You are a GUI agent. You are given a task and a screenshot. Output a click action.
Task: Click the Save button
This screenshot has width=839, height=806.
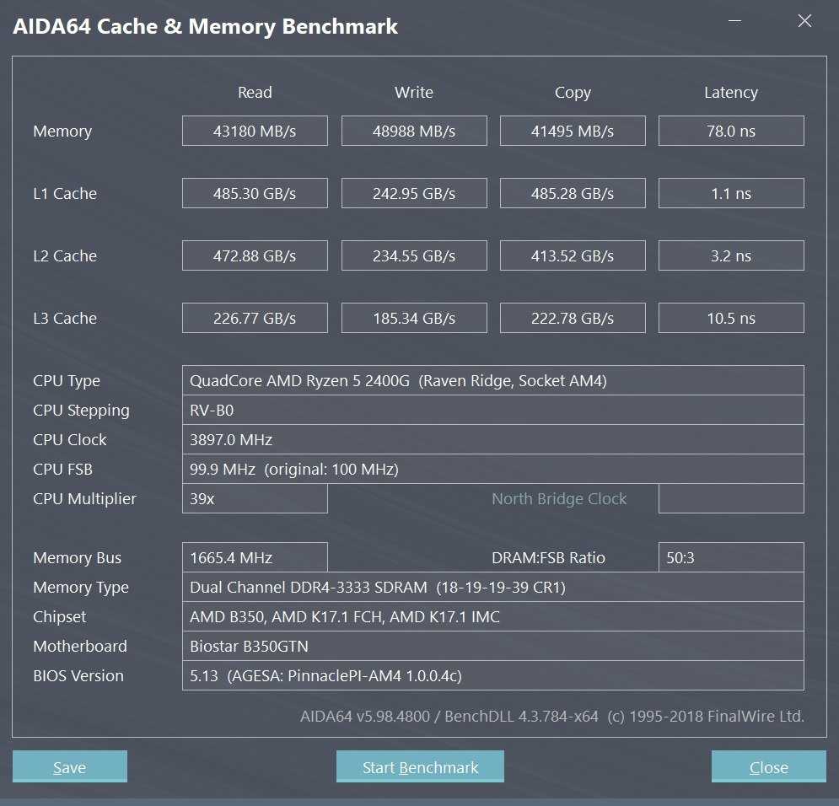[69, 766]
